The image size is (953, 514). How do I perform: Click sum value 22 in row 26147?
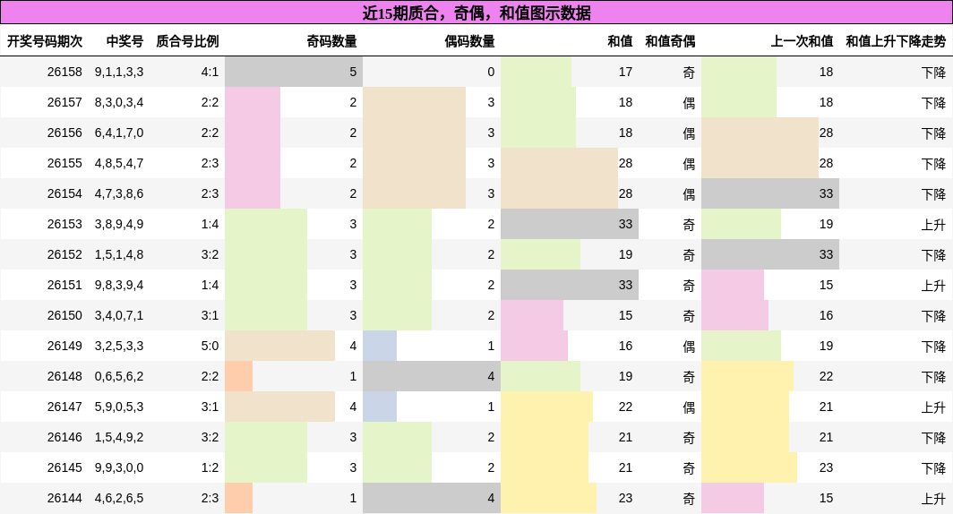625,407
